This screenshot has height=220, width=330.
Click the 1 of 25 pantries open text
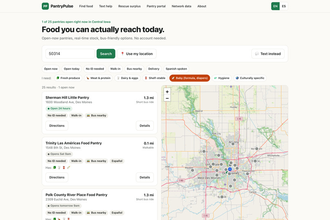click(76, 22)
